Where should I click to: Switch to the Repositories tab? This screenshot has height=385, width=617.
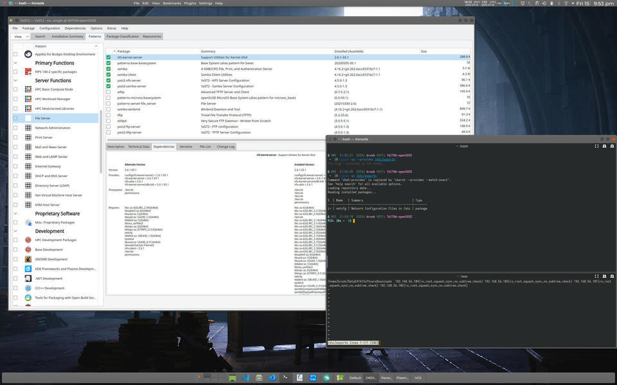coord(152,37)
